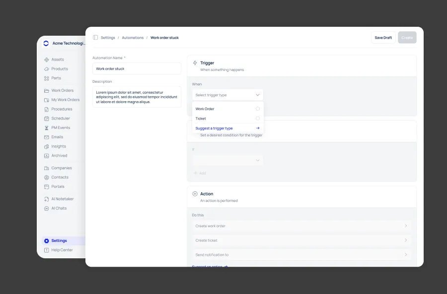Viewport: 447px width, 294px height.
Task: Click the AI Notetaker icon
Action: (47, 199)
